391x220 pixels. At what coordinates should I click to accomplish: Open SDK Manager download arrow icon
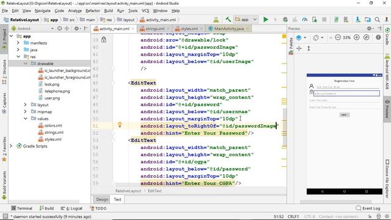(357, 20)
